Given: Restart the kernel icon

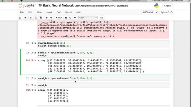Looking at the screenshot, I should 70,18.
